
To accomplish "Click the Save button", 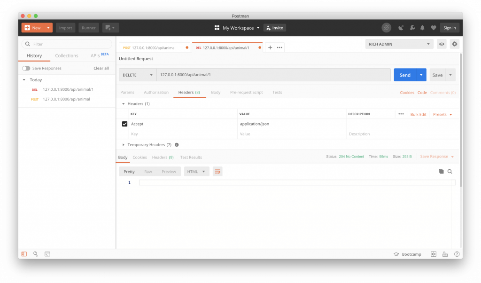I will click(437, 75).
